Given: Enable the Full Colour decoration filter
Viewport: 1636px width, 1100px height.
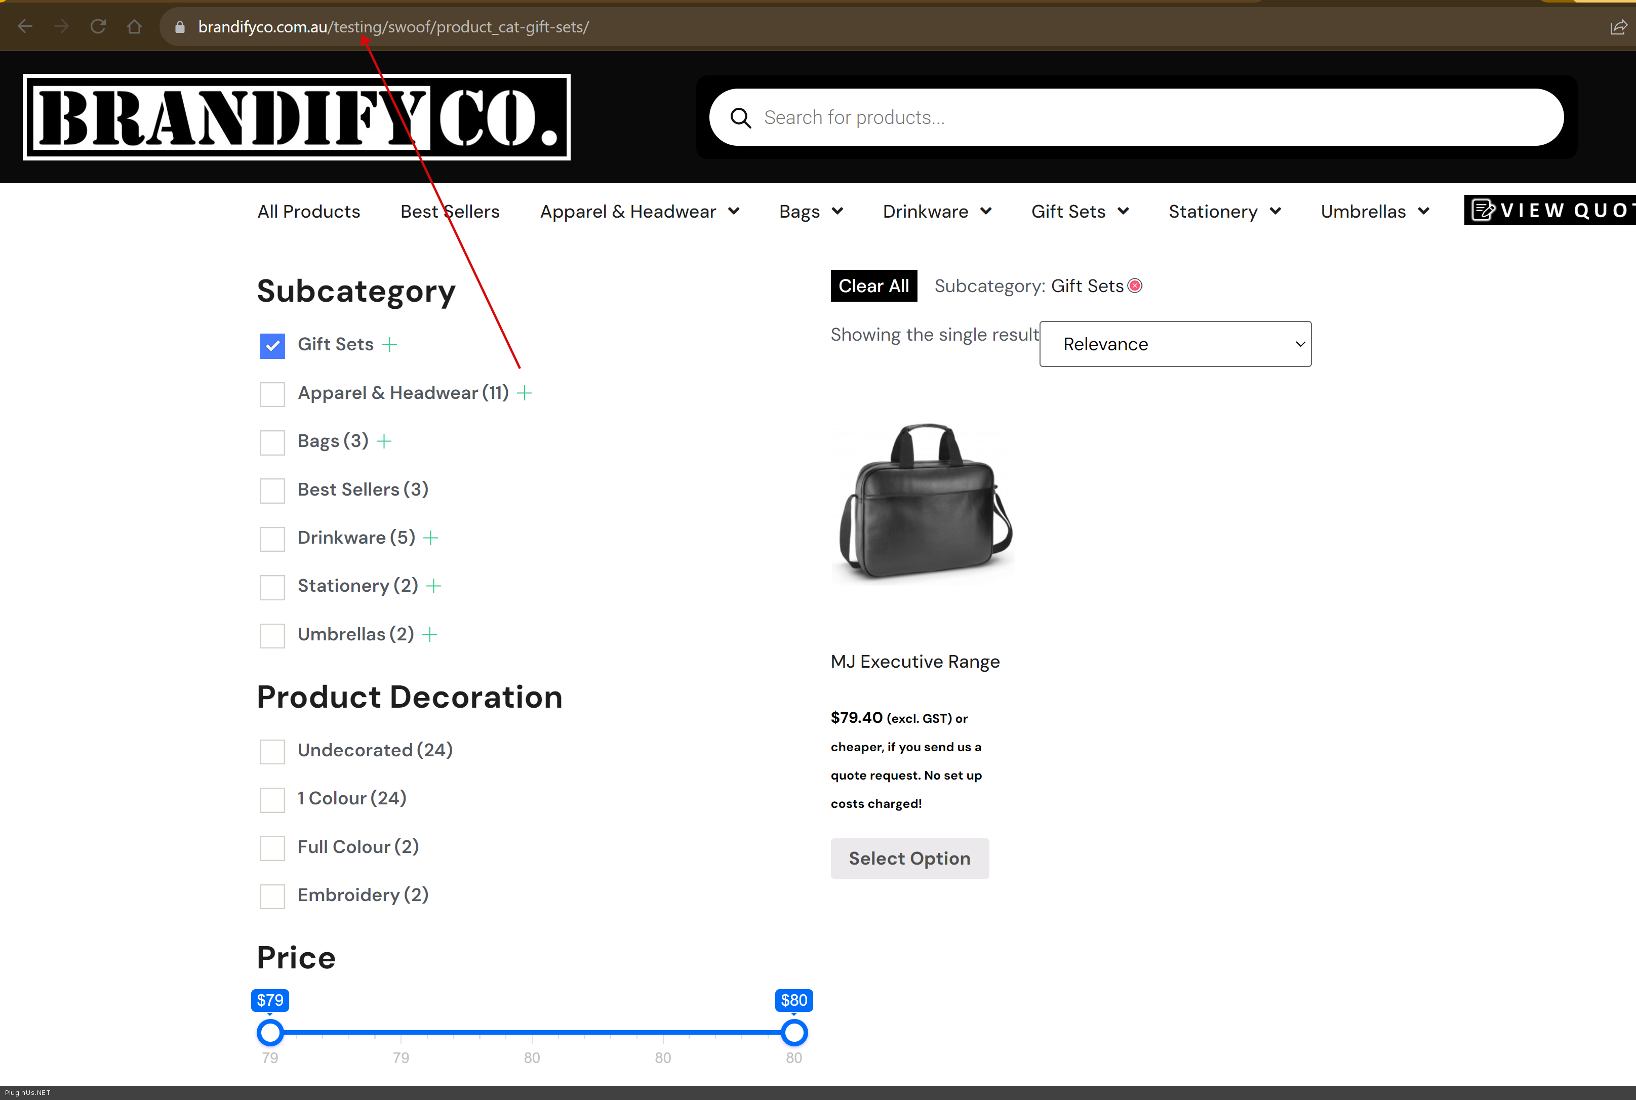Looking at the screenshot, I should (272, 847).
